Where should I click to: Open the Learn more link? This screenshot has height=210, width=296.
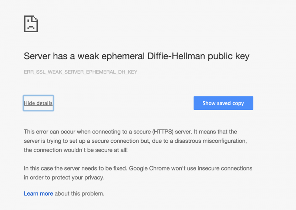pyautogui.click(x=38, y=193)
